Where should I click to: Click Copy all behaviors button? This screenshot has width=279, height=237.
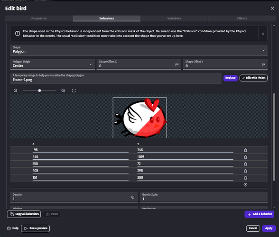click(24, 214)
